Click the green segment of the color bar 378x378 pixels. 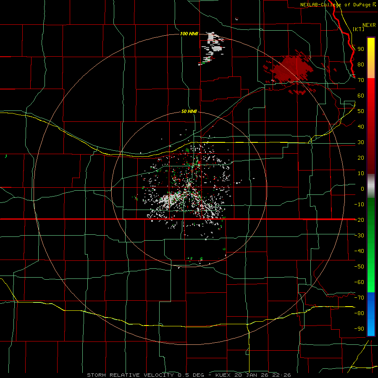371,245
